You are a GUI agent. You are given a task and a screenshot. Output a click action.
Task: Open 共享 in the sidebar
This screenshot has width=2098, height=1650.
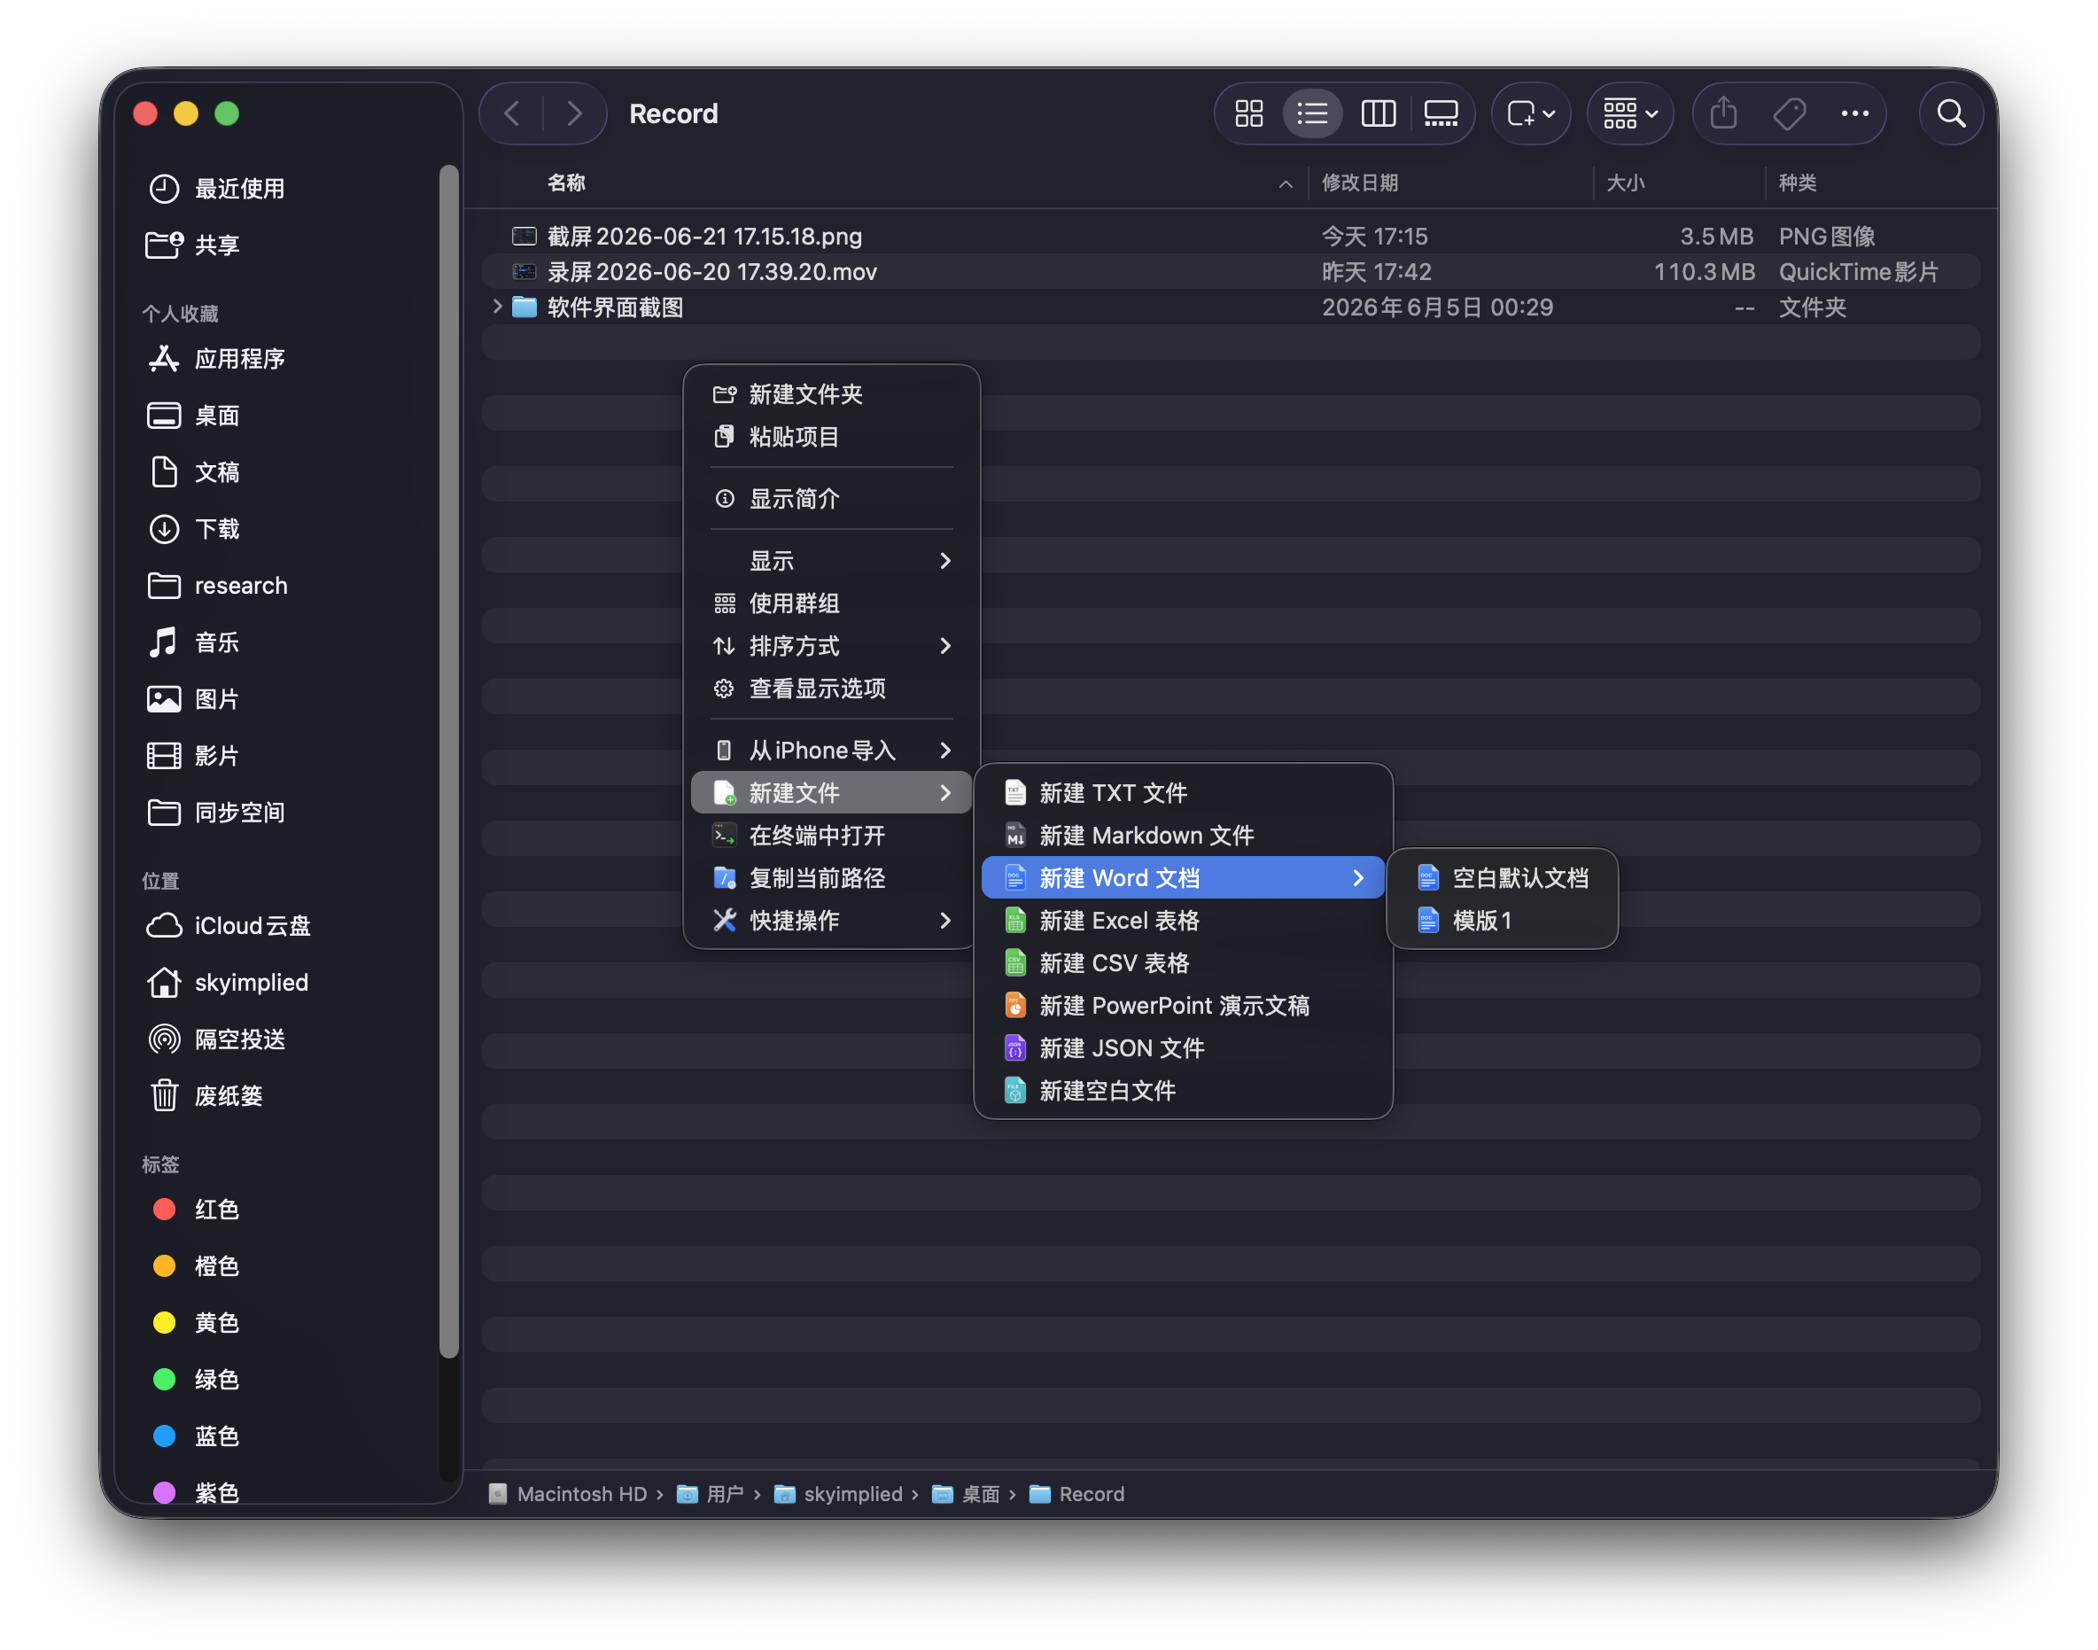click(193, 245)
